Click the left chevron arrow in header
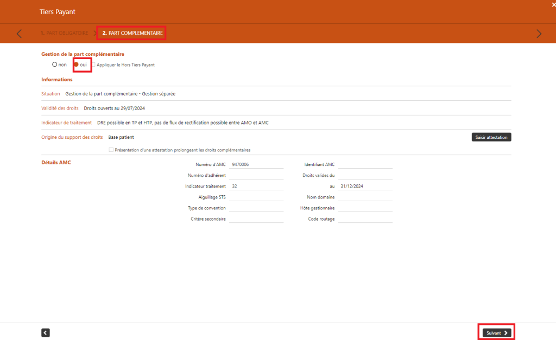Viewport: 556px width, 340px height. [x=19, y=34]
